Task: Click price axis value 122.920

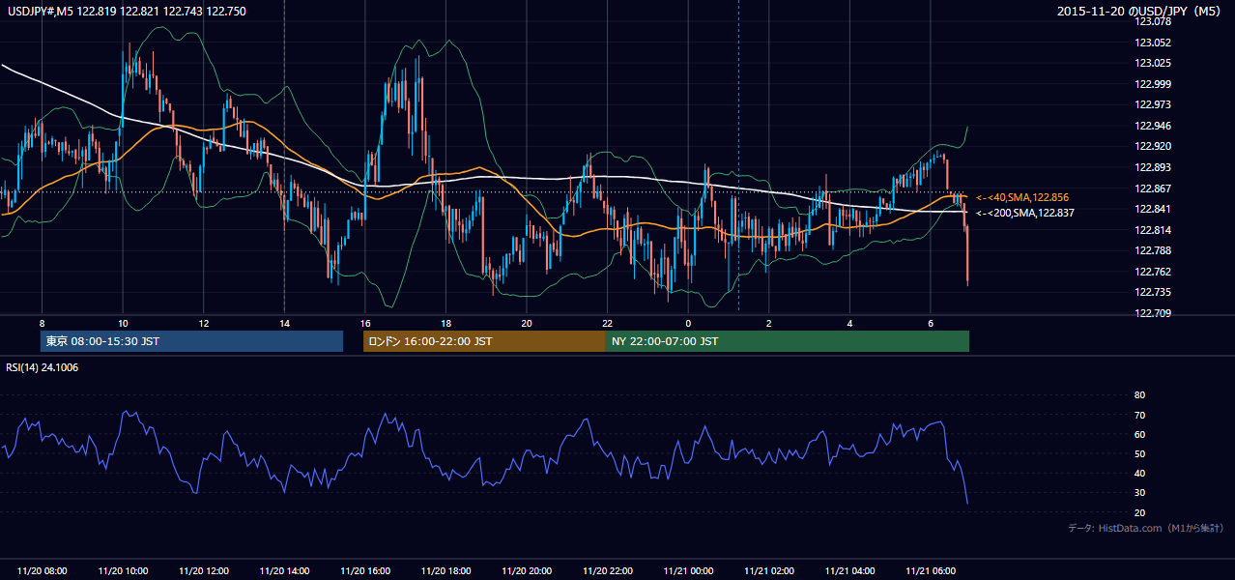Action: point(1154,146)
